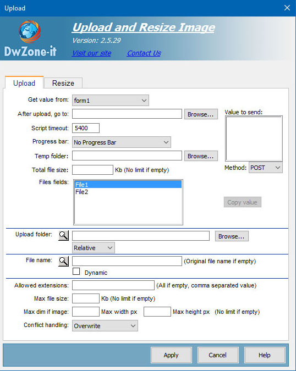Screen dimensions: 296x371
Task: Open the Method POST dropdown
Action: (x=265, y=168)
